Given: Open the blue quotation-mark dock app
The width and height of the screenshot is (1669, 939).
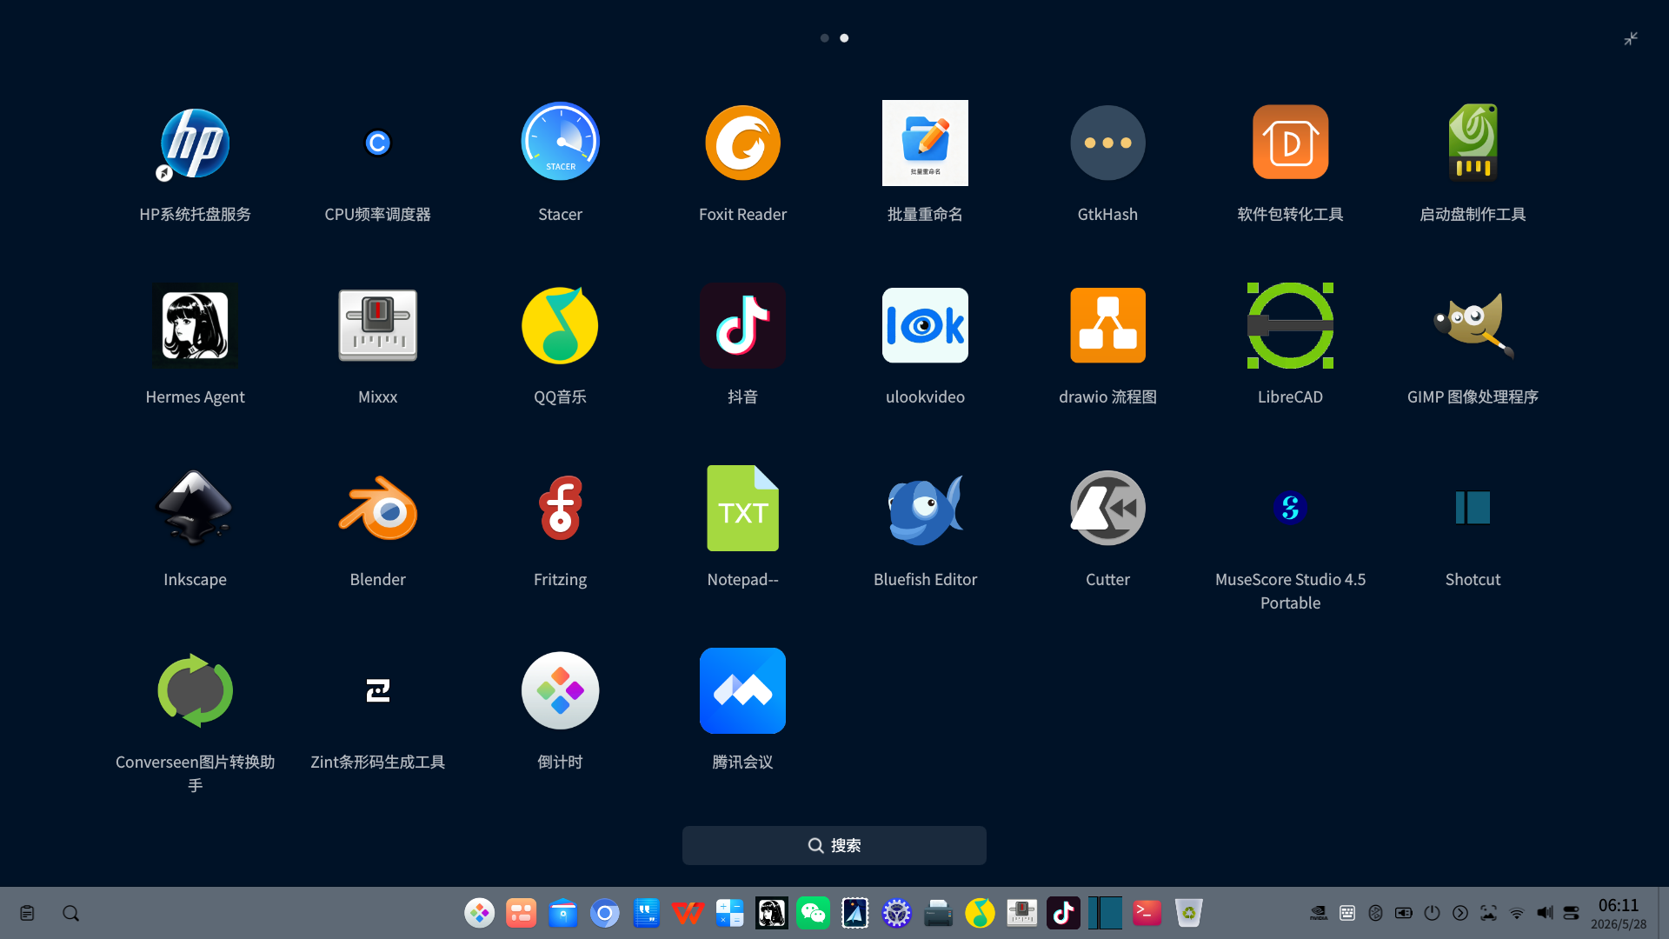Looking at the screenshot, I should coord(646,913).
